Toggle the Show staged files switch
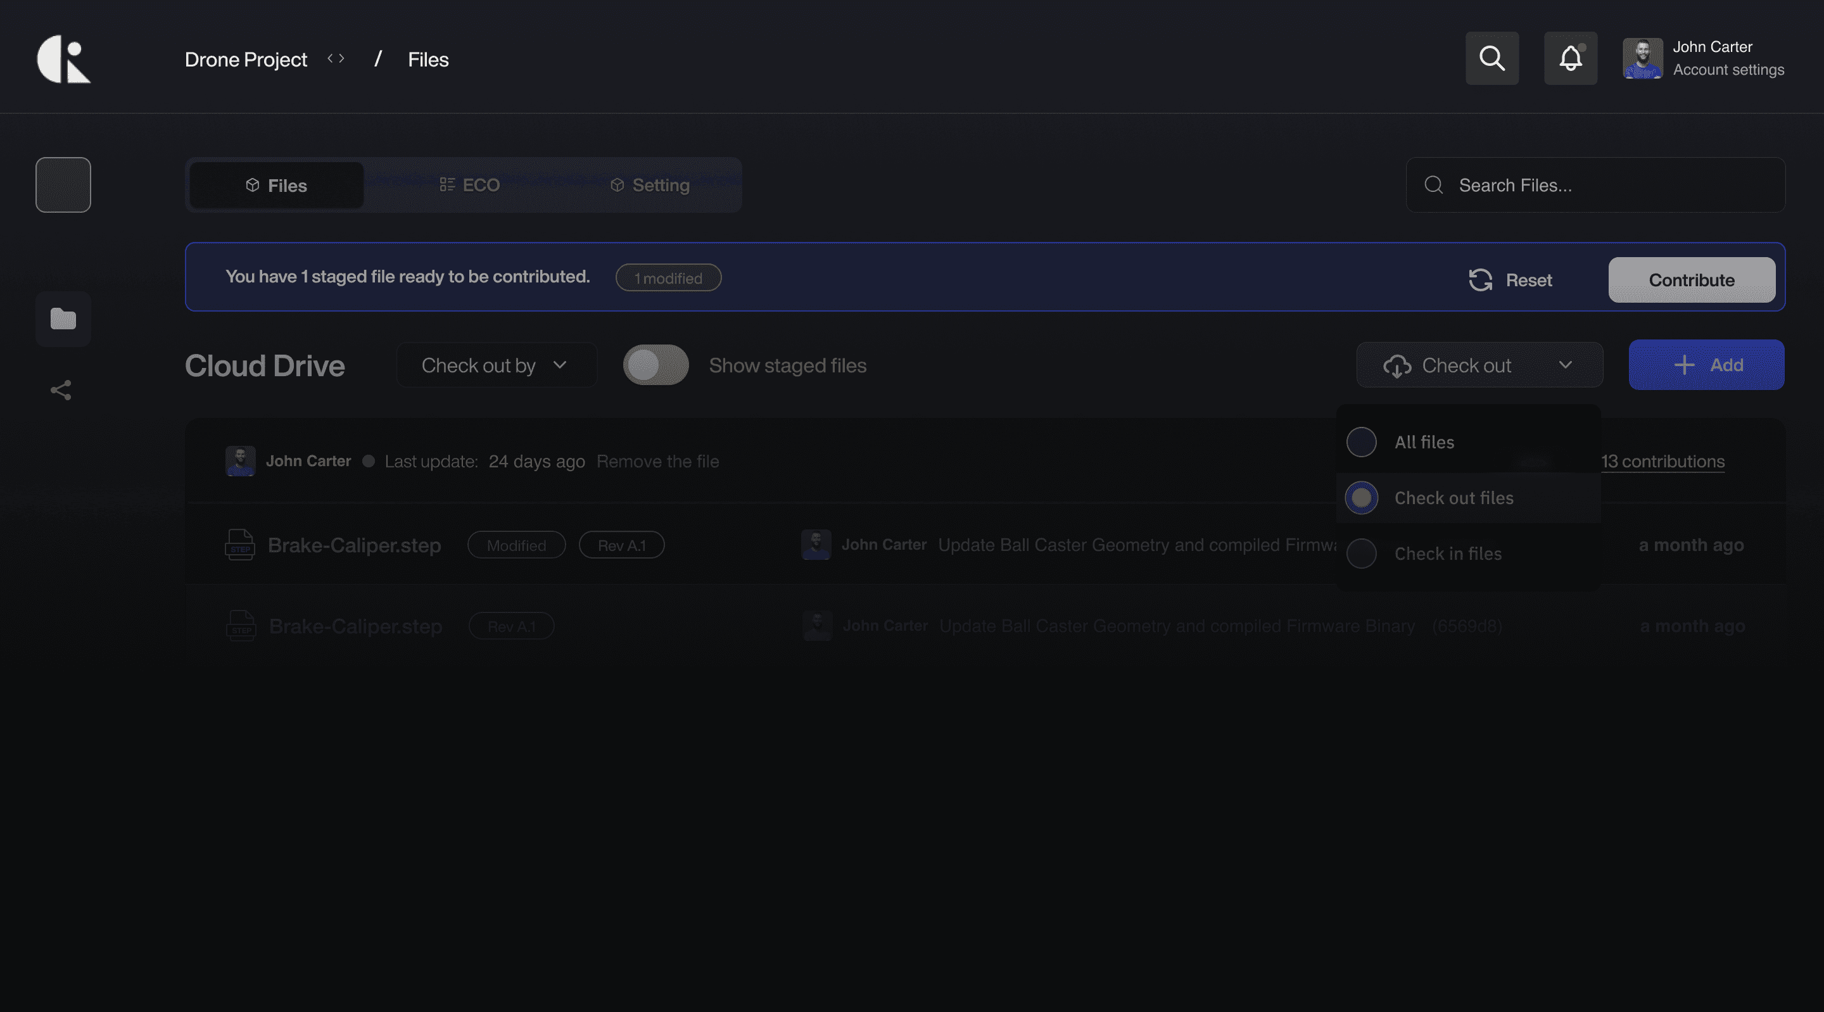This screenshot has height=1012, width=1824. point(655,365)
